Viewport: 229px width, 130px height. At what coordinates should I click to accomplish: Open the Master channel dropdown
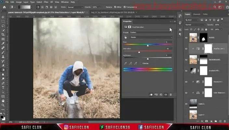pos(151,37)
